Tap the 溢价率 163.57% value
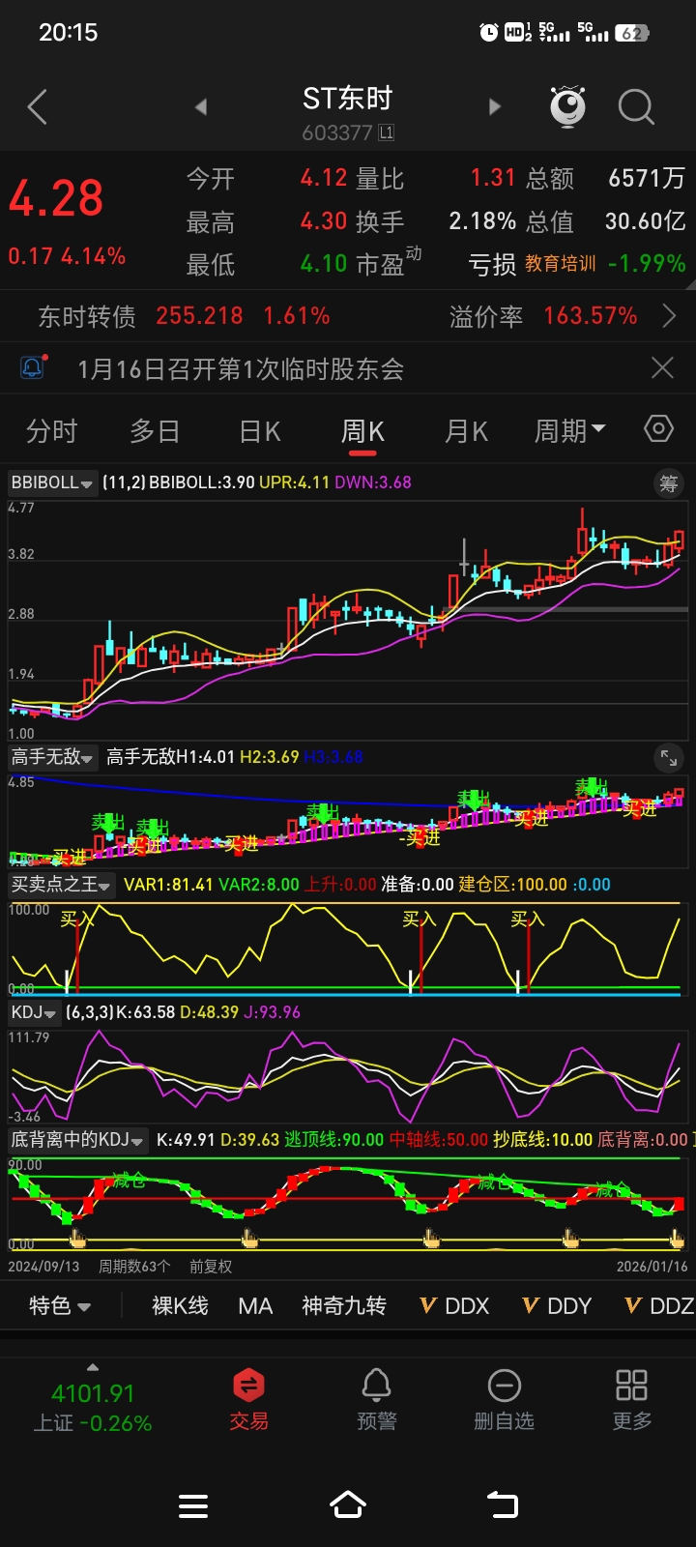This screenshot has height=1547, width=696. 591,316
